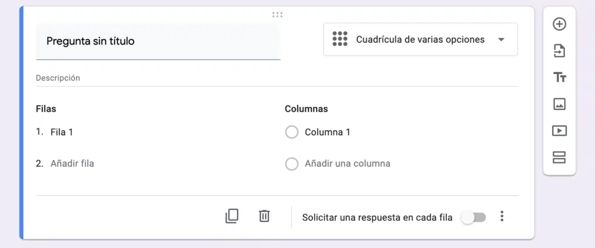Edit the 'Fila 1' row label
The width and height of the screenshot is (595, 248).
tap(62, 132)
